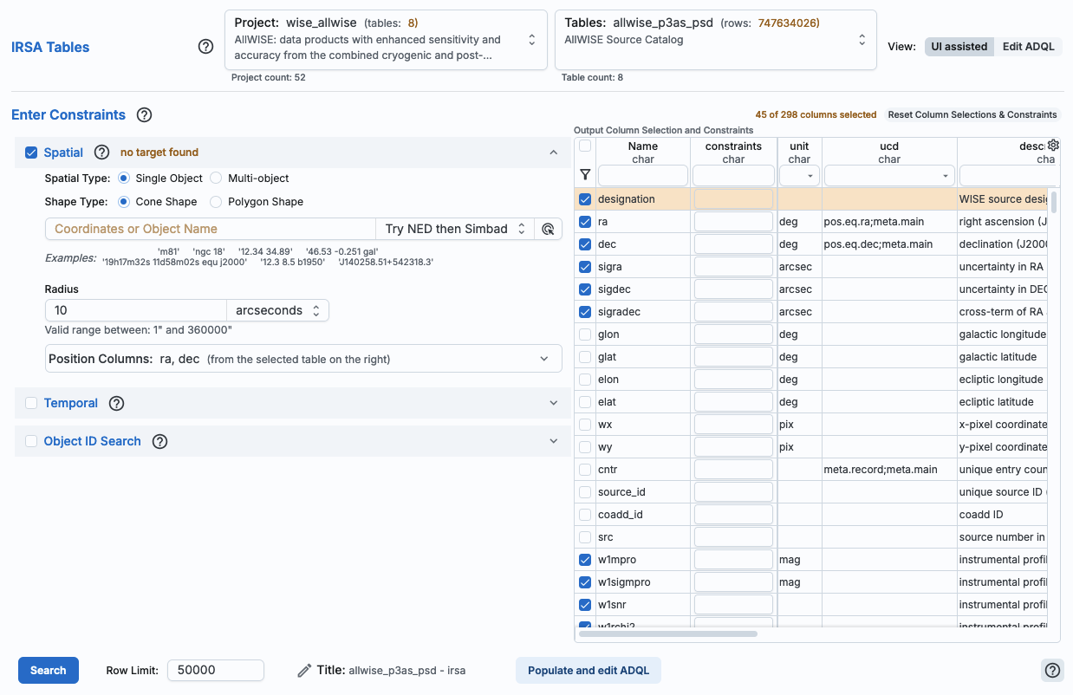The height and width of the screenshot is (695, 1073).
Task: Click the 'coadd_id' column name cell
Action: (x=642, y=515)
